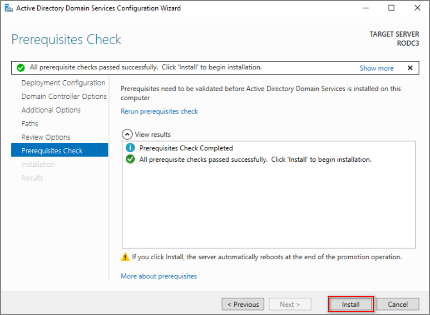Open the Show more link
Viewport: 430px width, 315px height.
(x=376, y=68)
